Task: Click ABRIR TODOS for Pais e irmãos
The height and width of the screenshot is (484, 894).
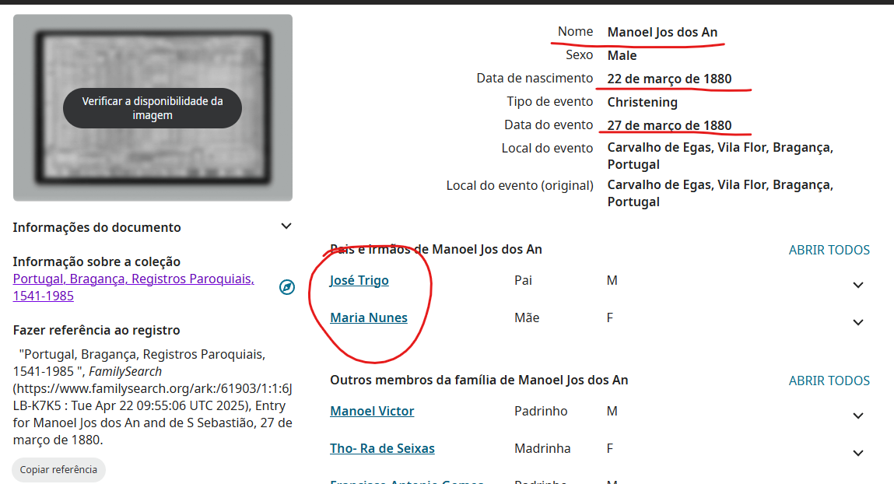Action: pyautogui.click(x=829, y=250)
